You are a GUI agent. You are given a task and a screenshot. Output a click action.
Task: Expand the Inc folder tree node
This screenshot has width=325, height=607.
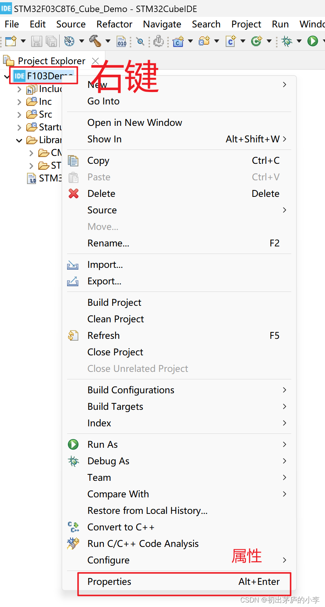pos(19,102)
